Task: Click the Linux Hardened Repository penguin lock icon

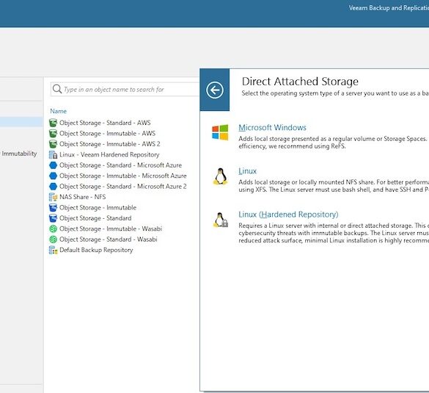Action: [221, 220]
